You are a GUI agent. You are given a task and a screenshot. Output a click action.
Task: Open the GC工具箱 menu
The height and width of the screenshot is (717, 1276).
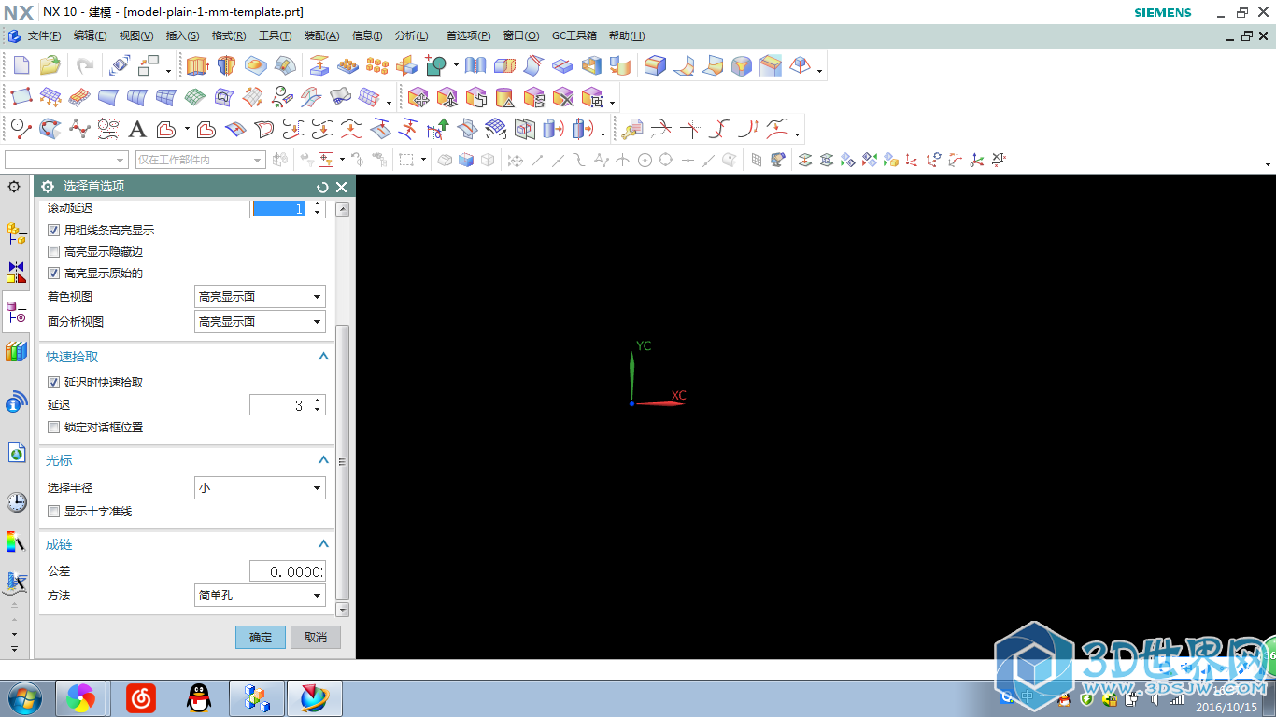[x=574, y=35]
